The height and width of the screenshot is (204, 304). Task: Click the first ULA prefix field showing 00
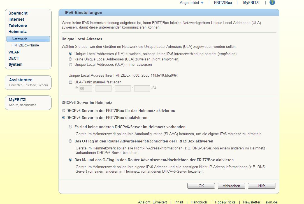[x=86, y=88]
